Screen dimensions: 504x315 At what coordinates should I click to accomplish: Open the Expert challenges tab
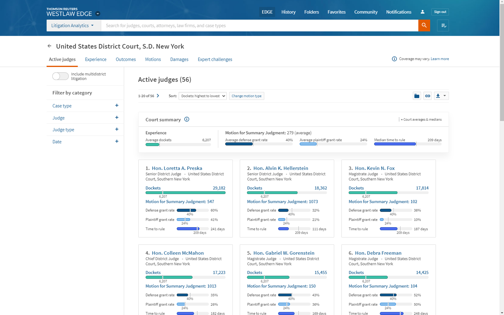click(x=215, y=59)
